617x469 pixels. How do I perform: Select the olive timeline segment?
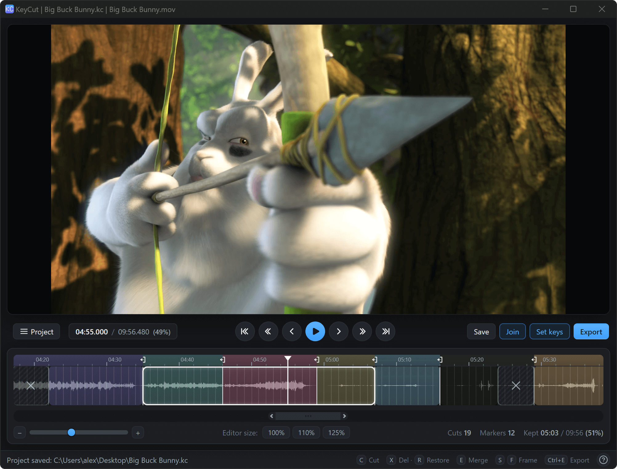click(x=346, y=386)
